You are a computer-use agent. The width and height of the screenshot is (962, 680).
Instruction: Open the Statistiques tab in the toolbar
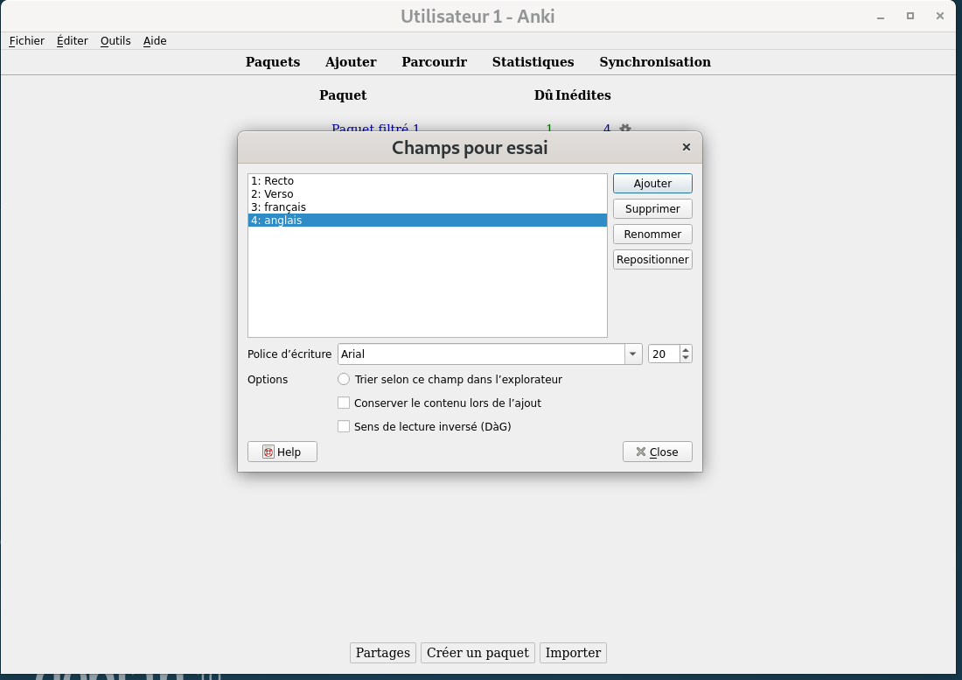[x=533, y=62]
